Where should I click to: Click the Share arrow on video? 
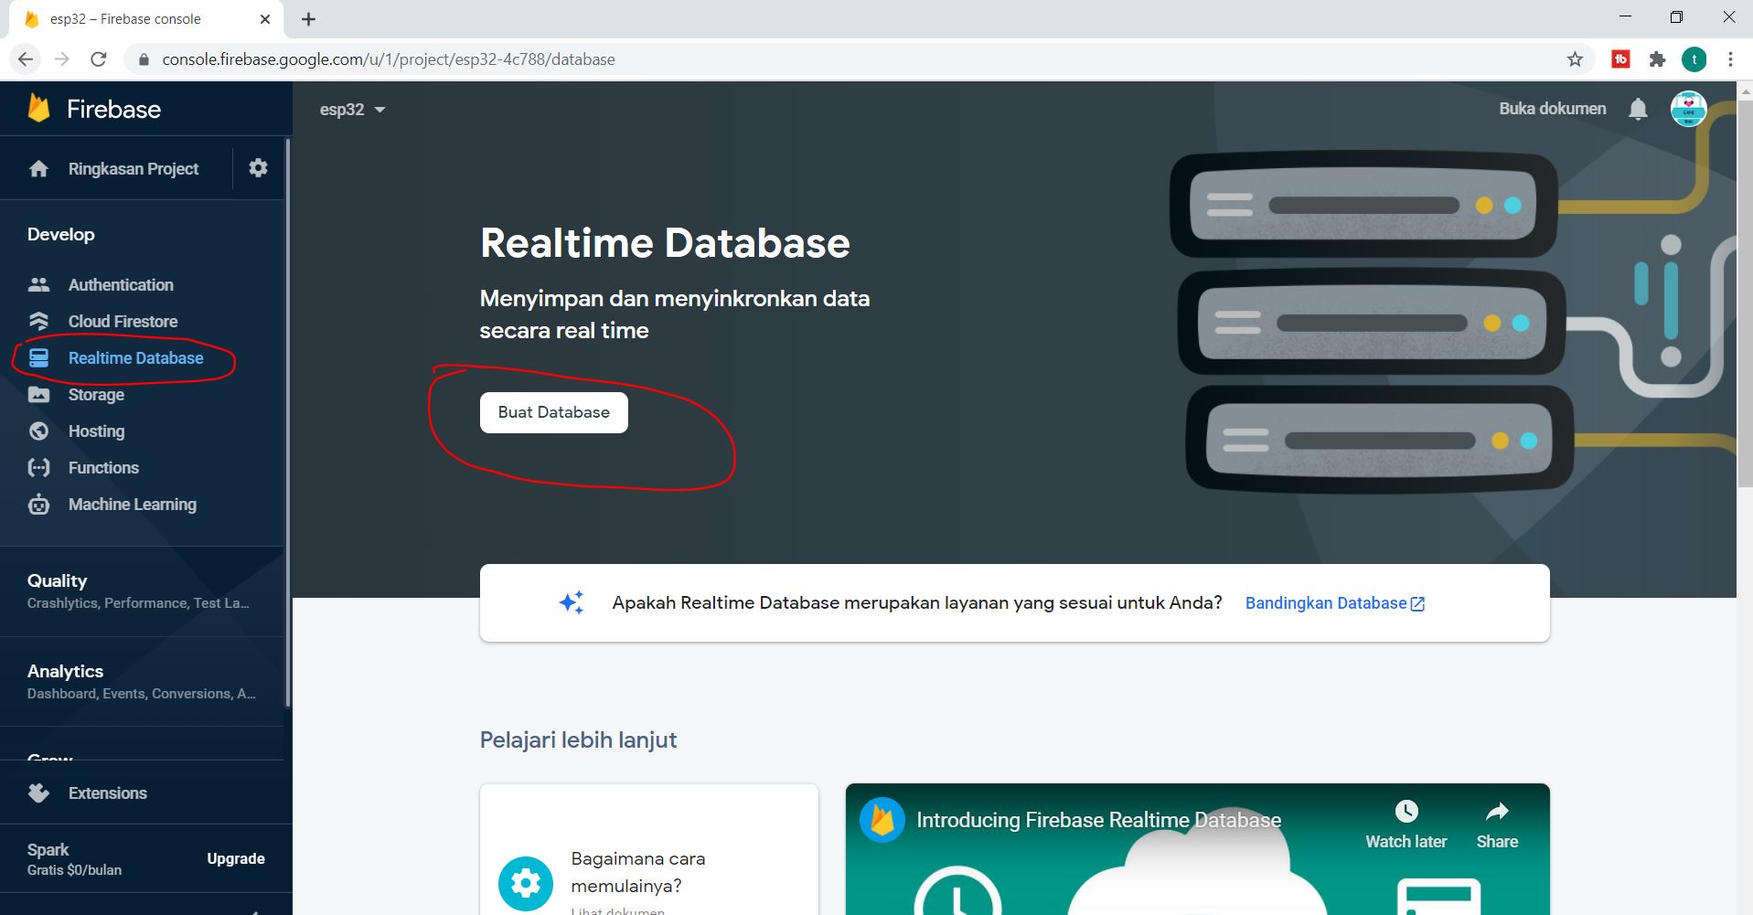click(x=1497, y=812)
